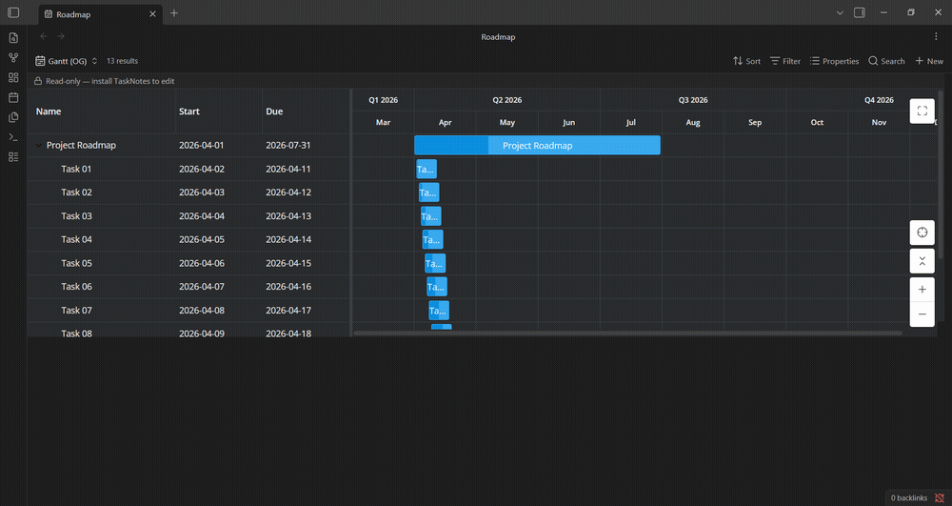
Task: Click due date 2026-07-31
Action: tap(288, 145)
